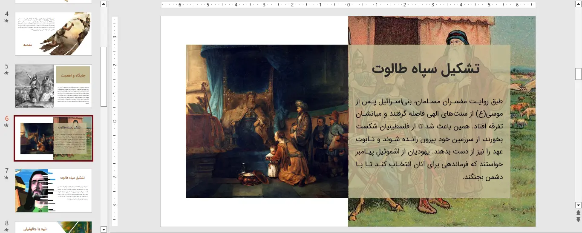
Task: Click the vertical ruler left of the slide
Action: coord(115,121)
